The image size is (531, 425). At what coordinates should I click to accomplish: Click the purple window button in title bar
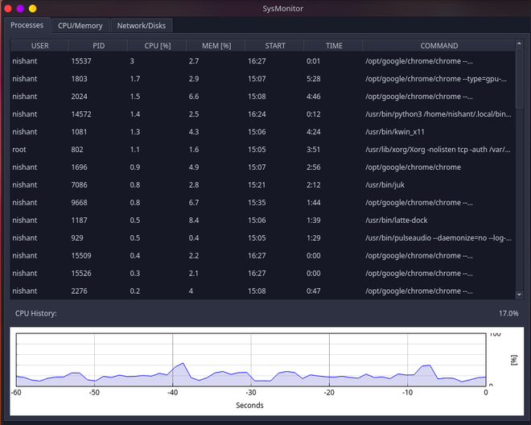tap(20, 9)
